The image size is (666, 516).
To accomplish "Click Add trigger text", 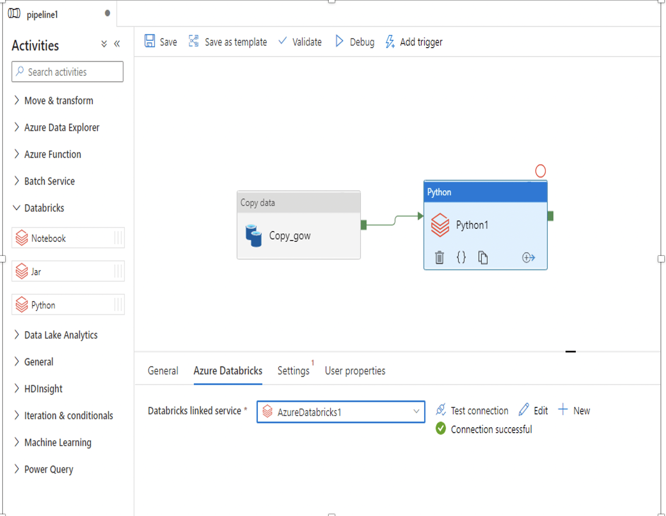I will click(x=421, y=42).
